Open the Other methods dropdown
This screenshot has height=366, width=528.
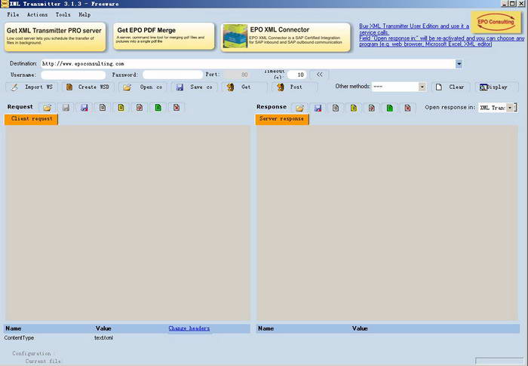coord(422,87)
